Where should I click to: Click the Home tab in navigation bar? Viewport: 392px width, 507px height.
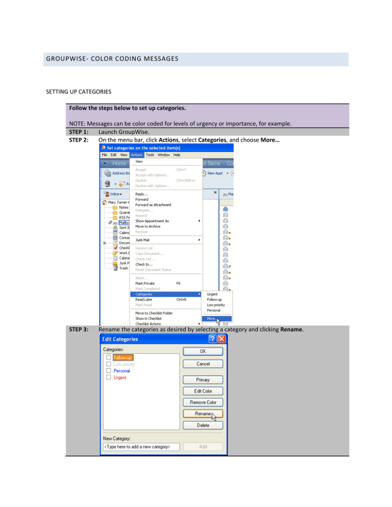[119, 163]
